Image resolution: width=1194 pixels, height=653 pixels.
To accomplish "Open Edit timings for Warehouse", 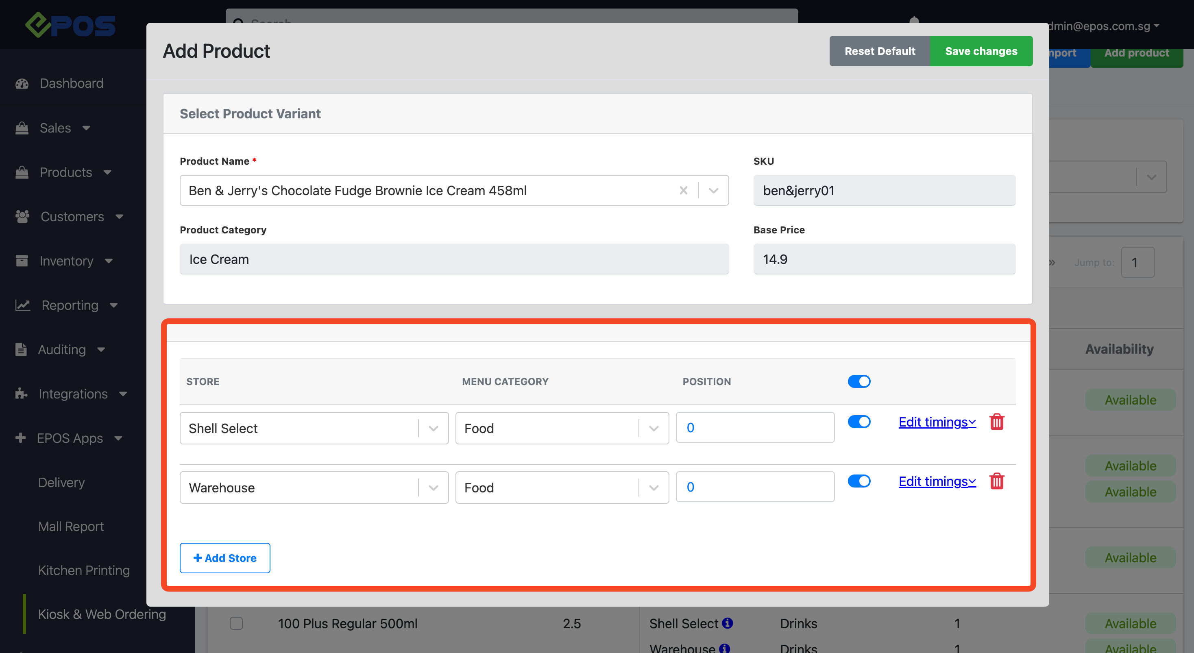I will [937, 481].
